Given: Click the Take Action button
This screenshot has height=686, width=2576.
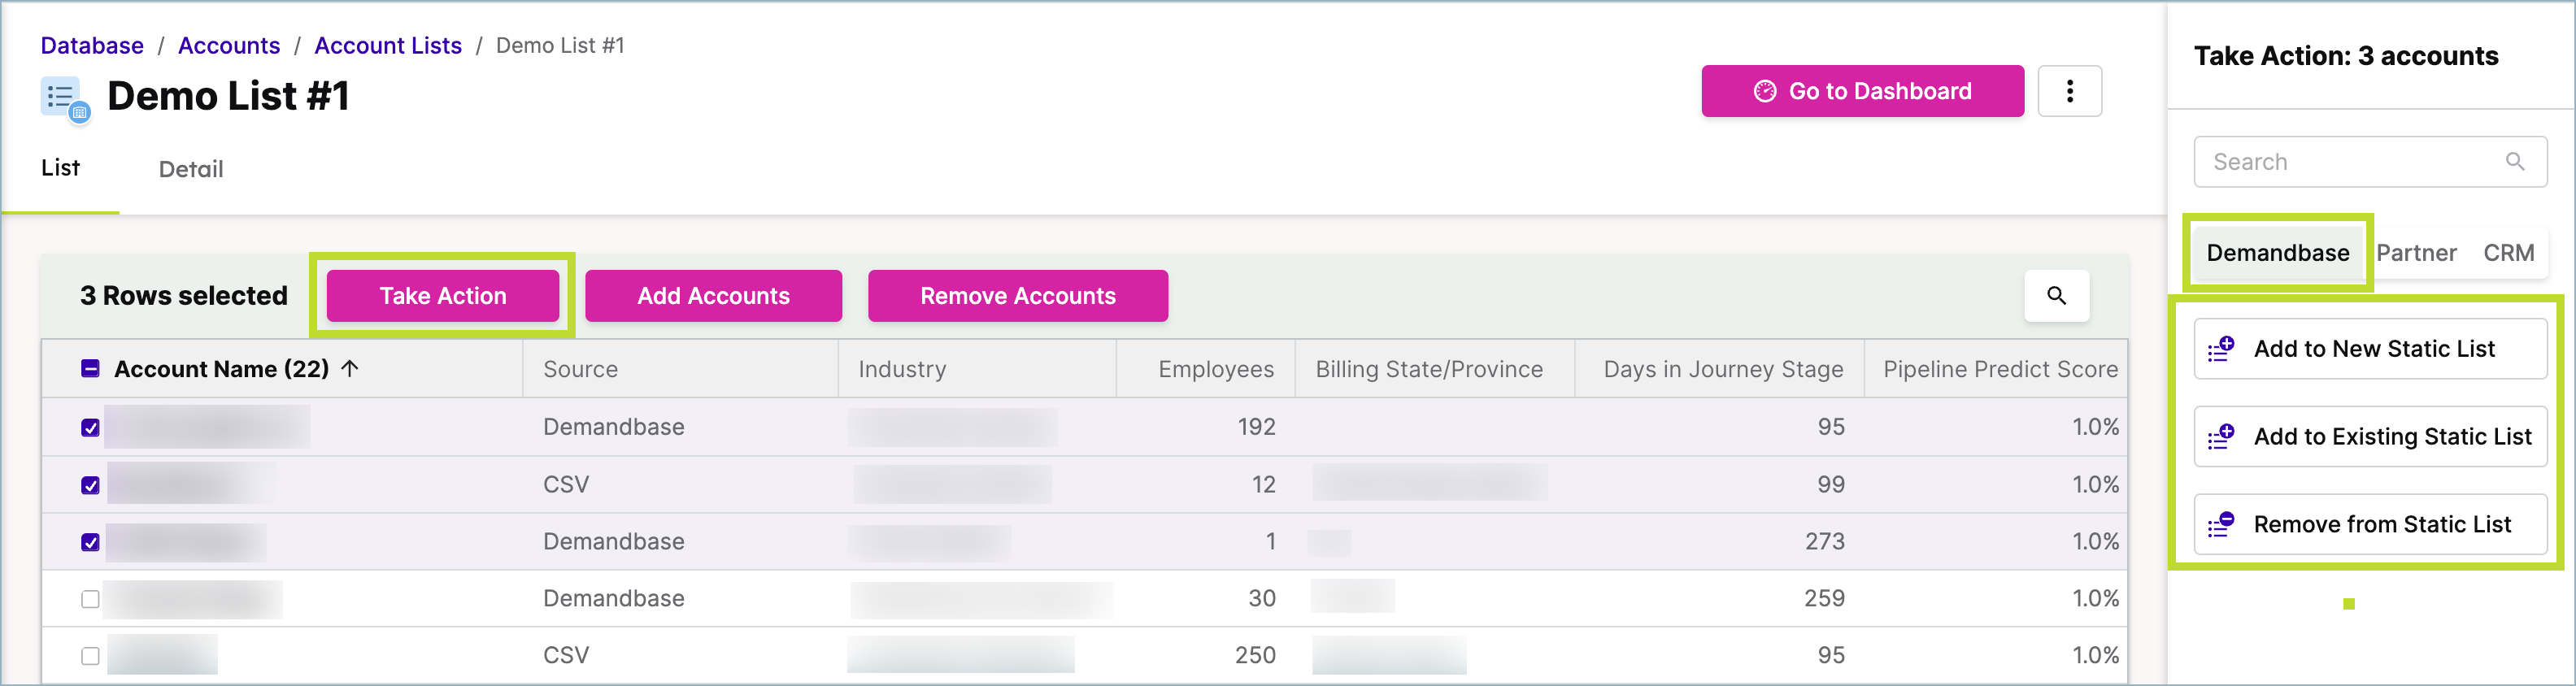Looking at the screenshot, I should 443,296.
